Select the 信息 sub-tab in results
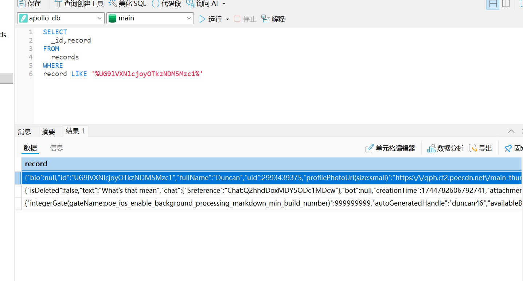Image resolution: width=523 pixels, height=281 pixels. (56, 148)
